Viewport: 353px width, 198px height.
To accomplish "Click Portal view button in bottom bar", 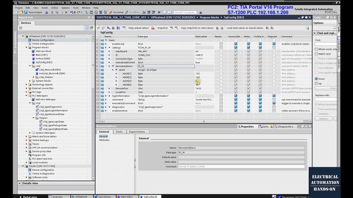I will coord(28,197).
